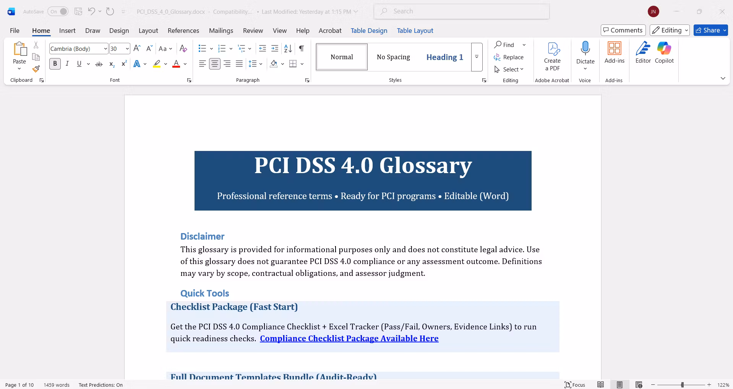This screenshot has height=389, width=733.
Task: Apply the red font color
Action: 176,64
